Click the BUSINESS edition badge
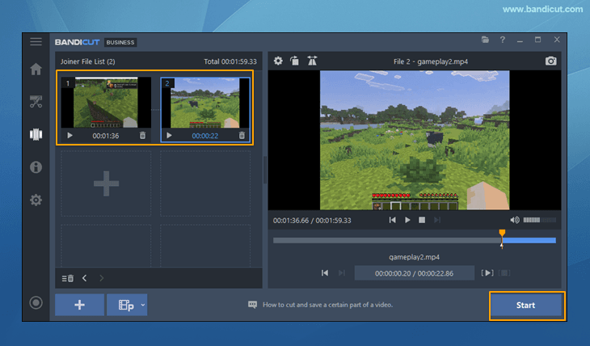This screenshot has width=590, height=346. click(x=120, y=42)
